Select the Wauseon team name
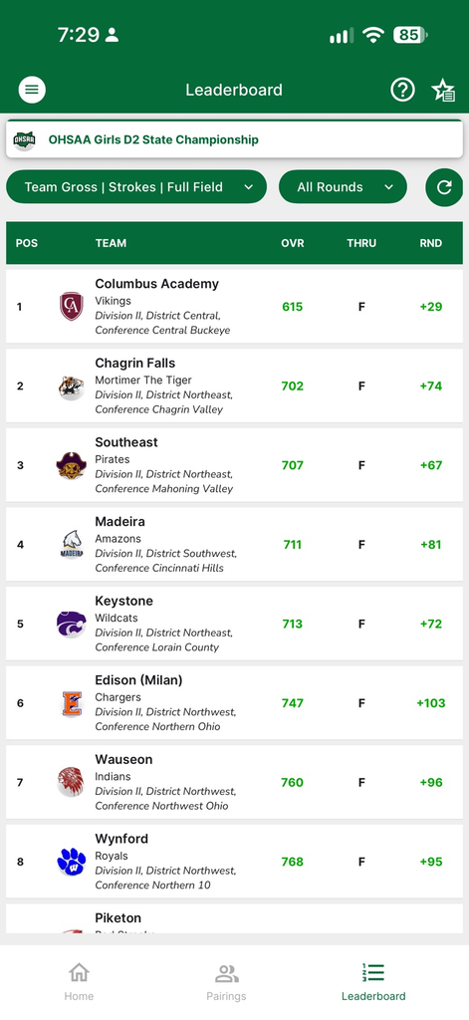The width and height of the screenshot is (469, 1020). click(x=123, y=760)
